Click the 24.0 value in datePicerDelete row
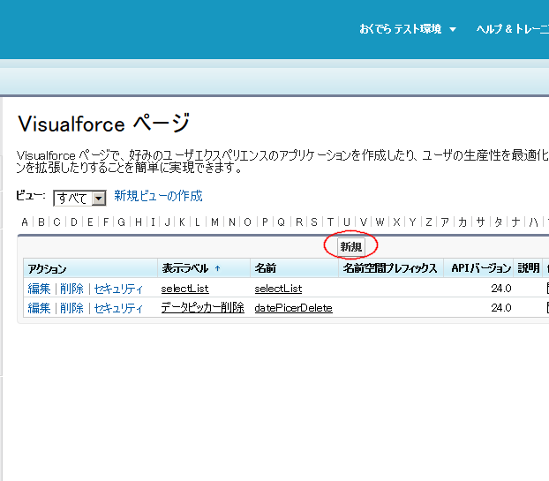The width and height of the screenshot is (549, 481). click(501, 308)
